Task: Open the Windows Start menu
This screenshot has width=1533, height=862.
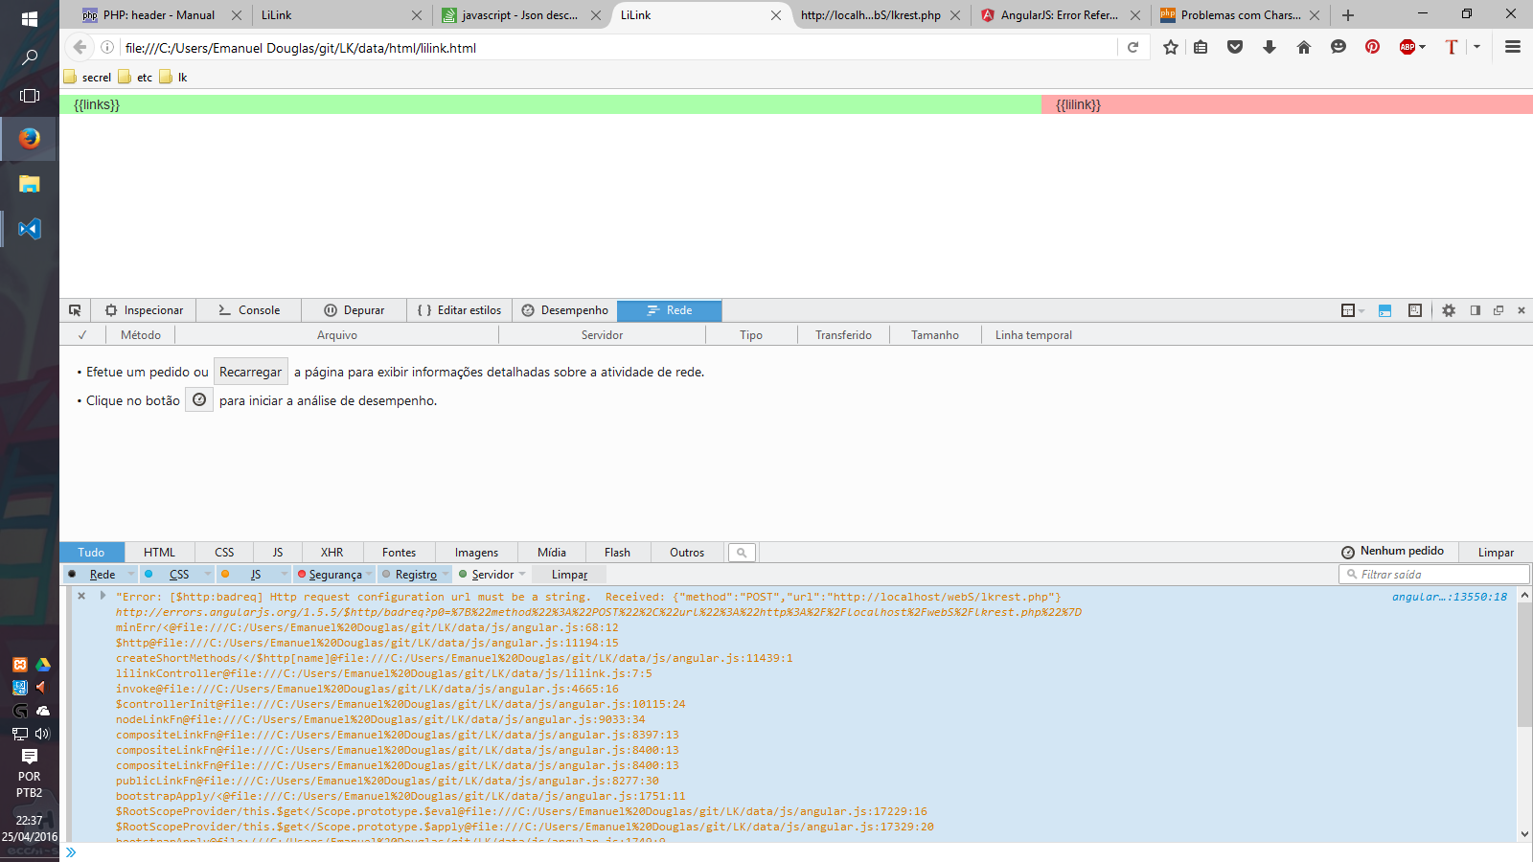Action: point(30,18)
